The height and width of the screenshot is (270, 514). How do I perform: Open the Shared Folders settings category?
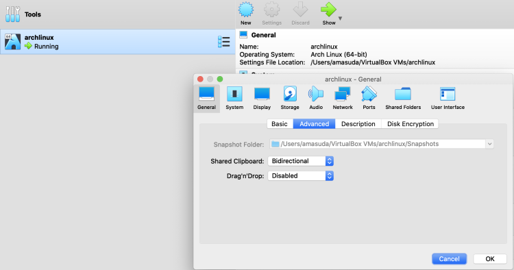[x=403, y=98]
